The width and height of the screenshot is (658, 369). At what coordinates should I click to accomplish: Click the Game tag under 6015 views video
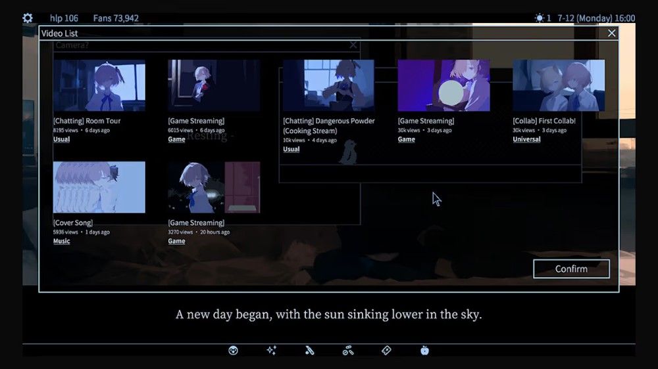(x=176, y=139)
